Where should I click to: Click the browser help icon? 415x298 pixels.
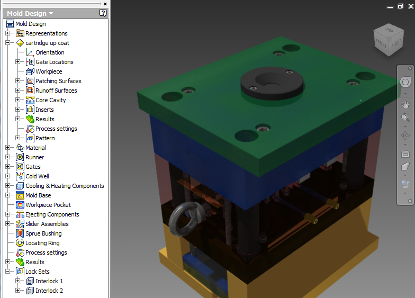pyautogui.click(x=103, y=13)
